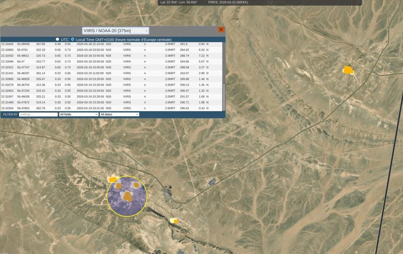Click the isolated fire hotspot southeast of yellow circle
The image size is (403, 254).
(174, 221)
